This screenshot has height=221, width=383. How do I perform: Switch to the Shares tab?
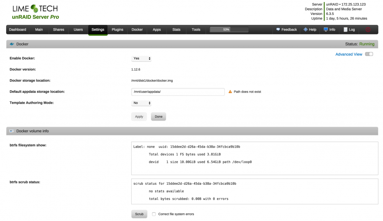click(x=59, y=29)
